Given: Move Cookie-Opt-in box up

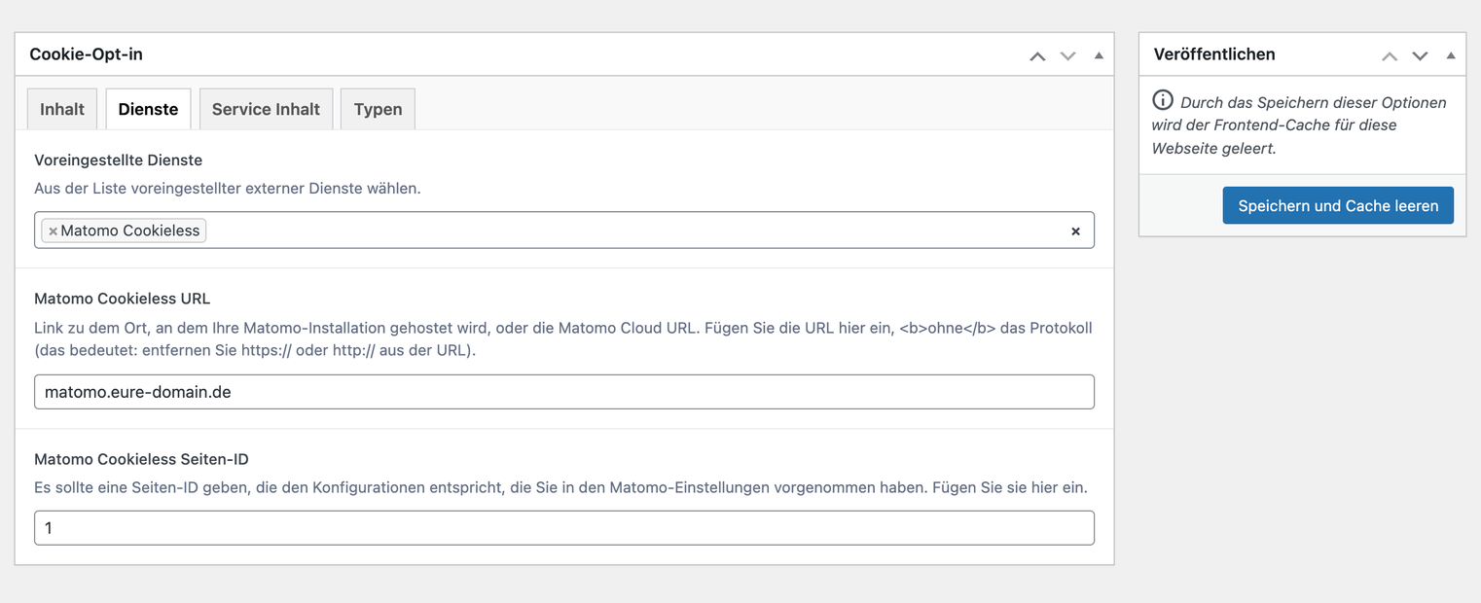Looking at the screenshot, I should pos(1037,55).
